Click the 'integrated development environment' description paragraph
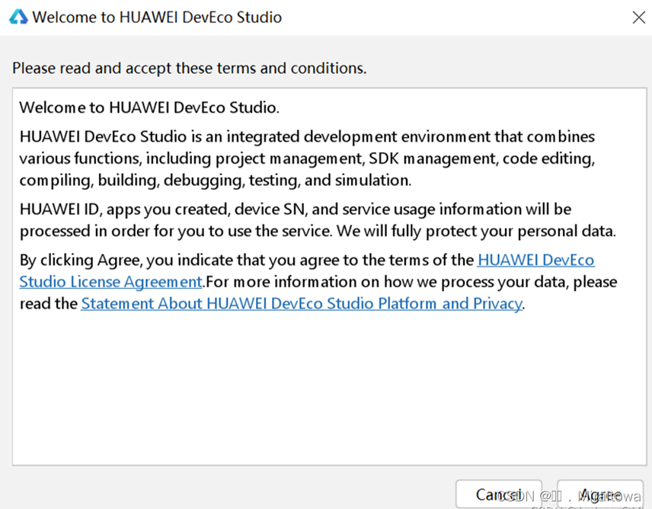This screenshot has height=509, width=652. point(307,158)
